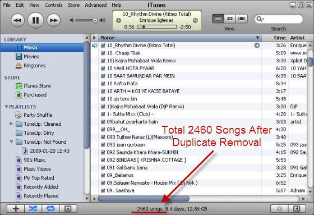Collapse the PLAYLISTS section triangle
314x215 pixels.
(x=6, y=107)
